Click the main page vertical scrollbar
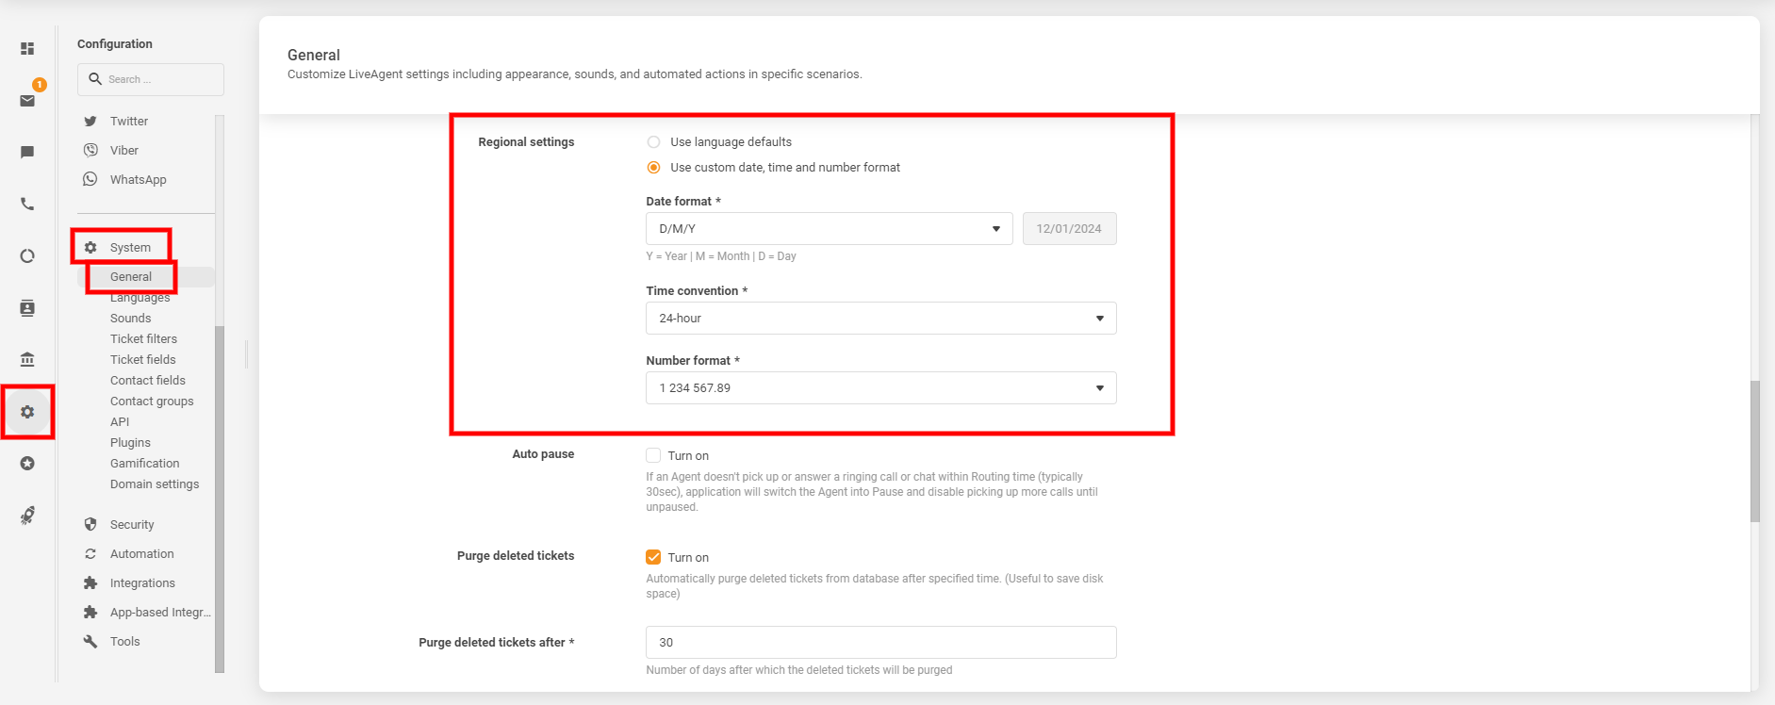 click(1754, 451)
